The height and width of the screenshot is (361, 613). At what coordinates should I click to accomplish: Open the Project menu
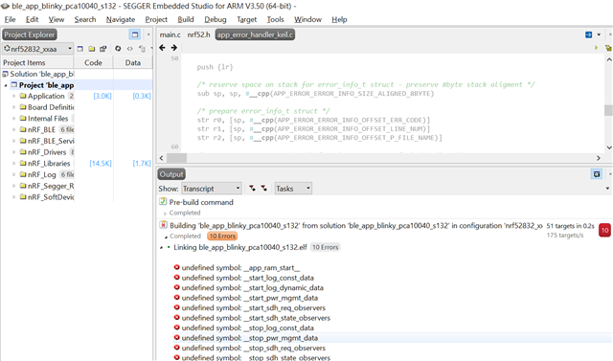(x=156, y=19)
